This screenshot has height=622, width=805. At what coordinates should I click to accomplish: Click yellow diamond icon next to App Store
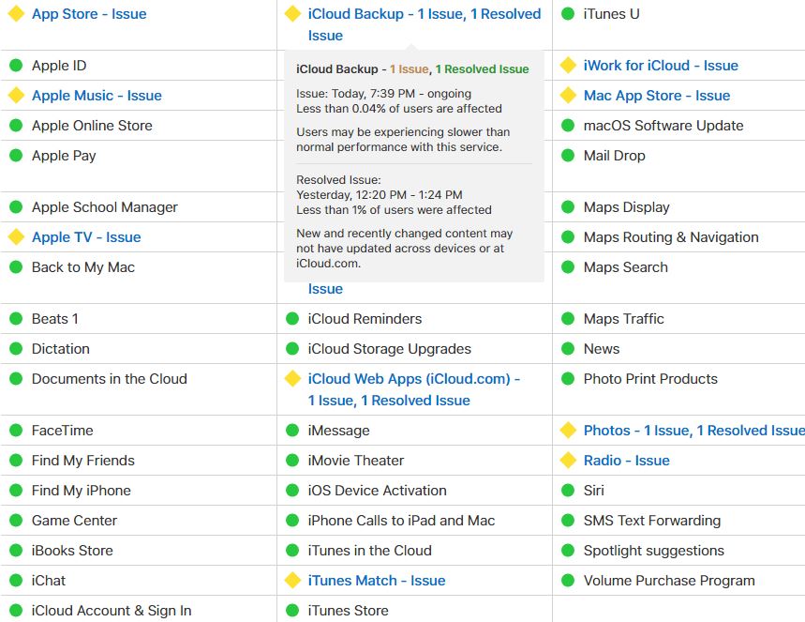click(x=16, y=14)
